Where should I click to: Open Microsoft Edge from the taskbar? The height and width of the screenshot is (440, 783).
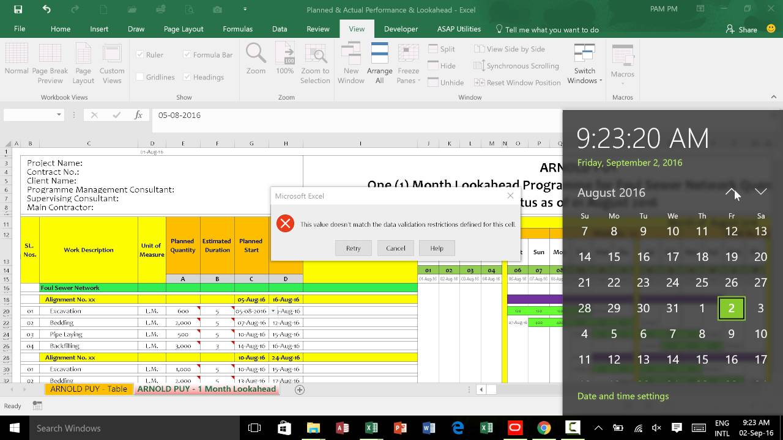(x=458, y=428)
